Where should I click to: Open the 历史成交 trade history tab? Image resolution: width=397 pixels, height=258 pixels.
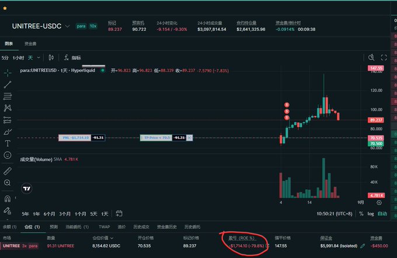[141, 227]
